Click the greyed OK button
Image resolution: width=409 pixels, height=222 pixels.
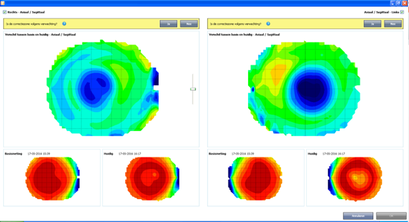pos(391,216)
